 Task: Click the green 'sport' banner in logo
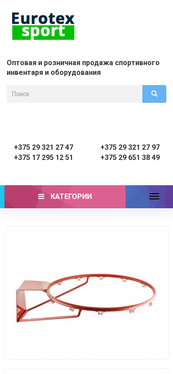pyautogui.click(x=43, y=32)
